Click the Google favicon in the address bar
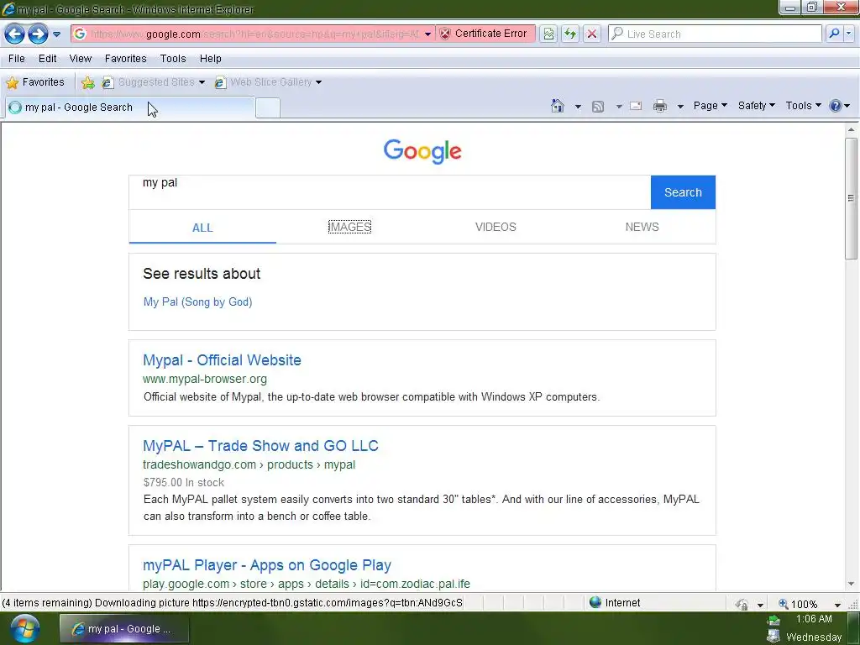The height and width of the screenshot is (645, 860). coord(80,34)
